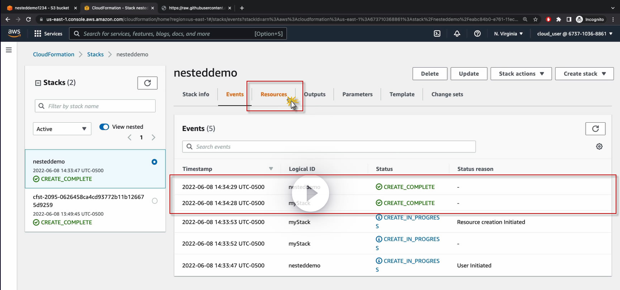Follow the CloudFormation breadcrumb link
Viewport: 620px width, 290px height.
click(53, 54)
